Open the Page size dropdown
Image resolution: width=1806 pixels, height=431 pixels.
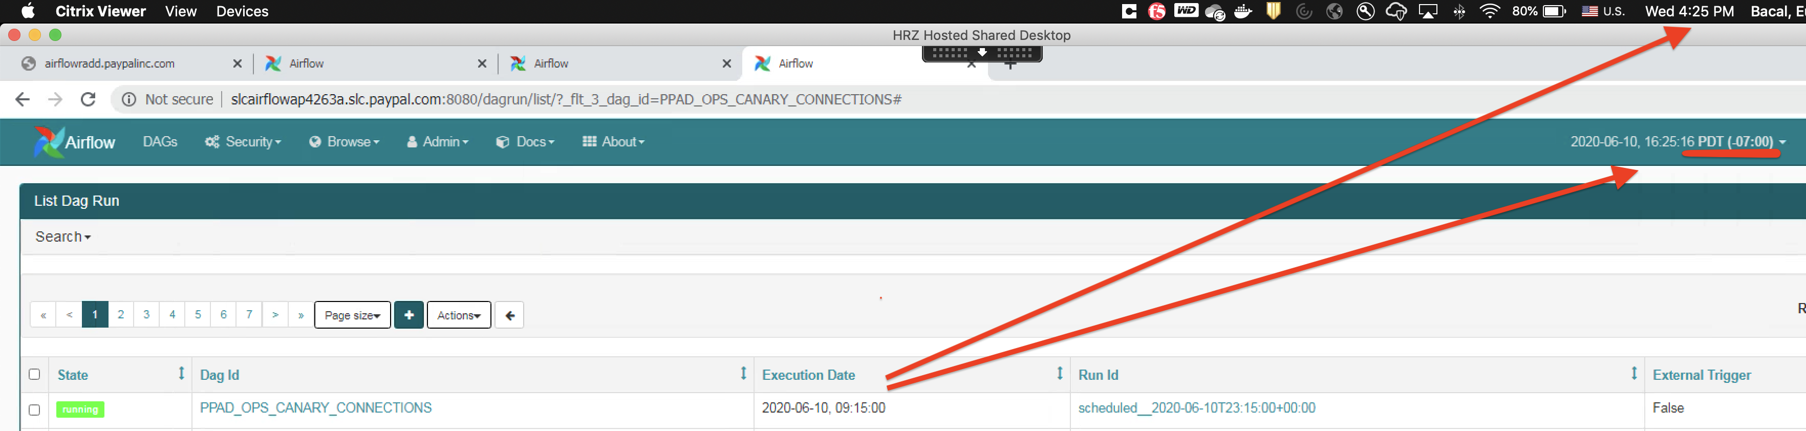[353, 315]
